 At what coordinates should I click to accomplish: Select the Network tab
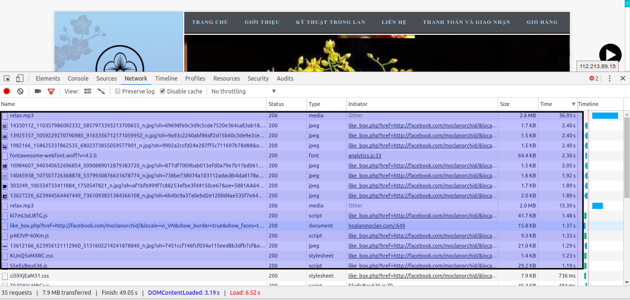pos(136,79)
